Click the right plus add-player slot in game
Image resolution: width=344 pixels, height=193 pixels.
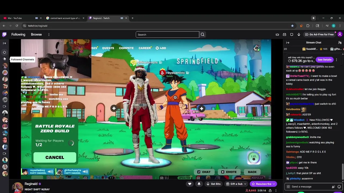[202, 109]
